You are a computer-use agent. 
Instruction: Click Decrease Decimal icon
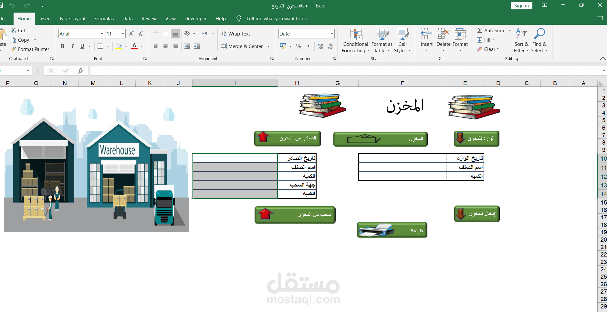pyautogui.click(x=330, y=46)
